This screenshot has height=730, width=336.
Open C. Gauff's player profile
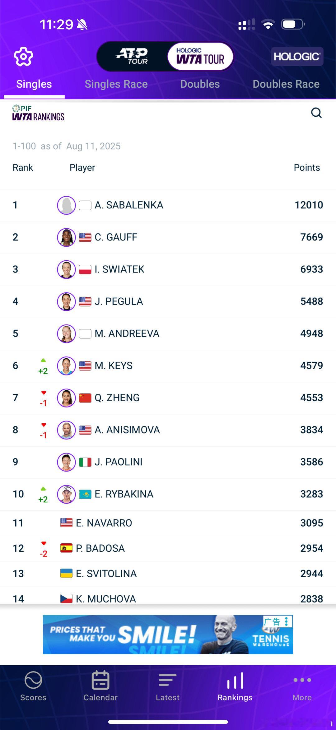click(168, 237)
